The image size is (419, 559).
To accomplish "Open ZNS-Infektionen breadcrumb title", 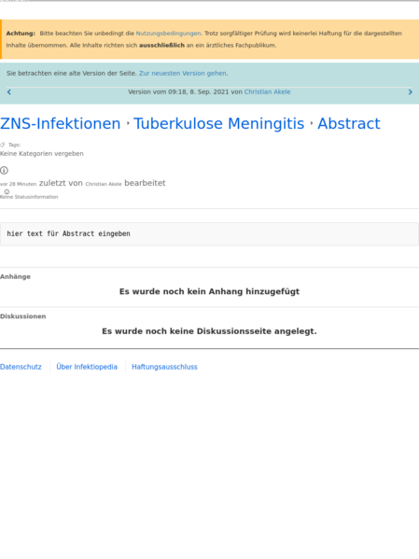I will click(61, 124).
